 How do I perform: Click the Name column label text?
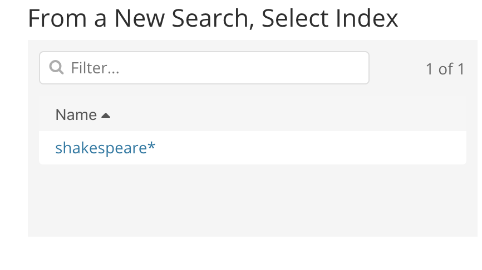click(76, 115)
